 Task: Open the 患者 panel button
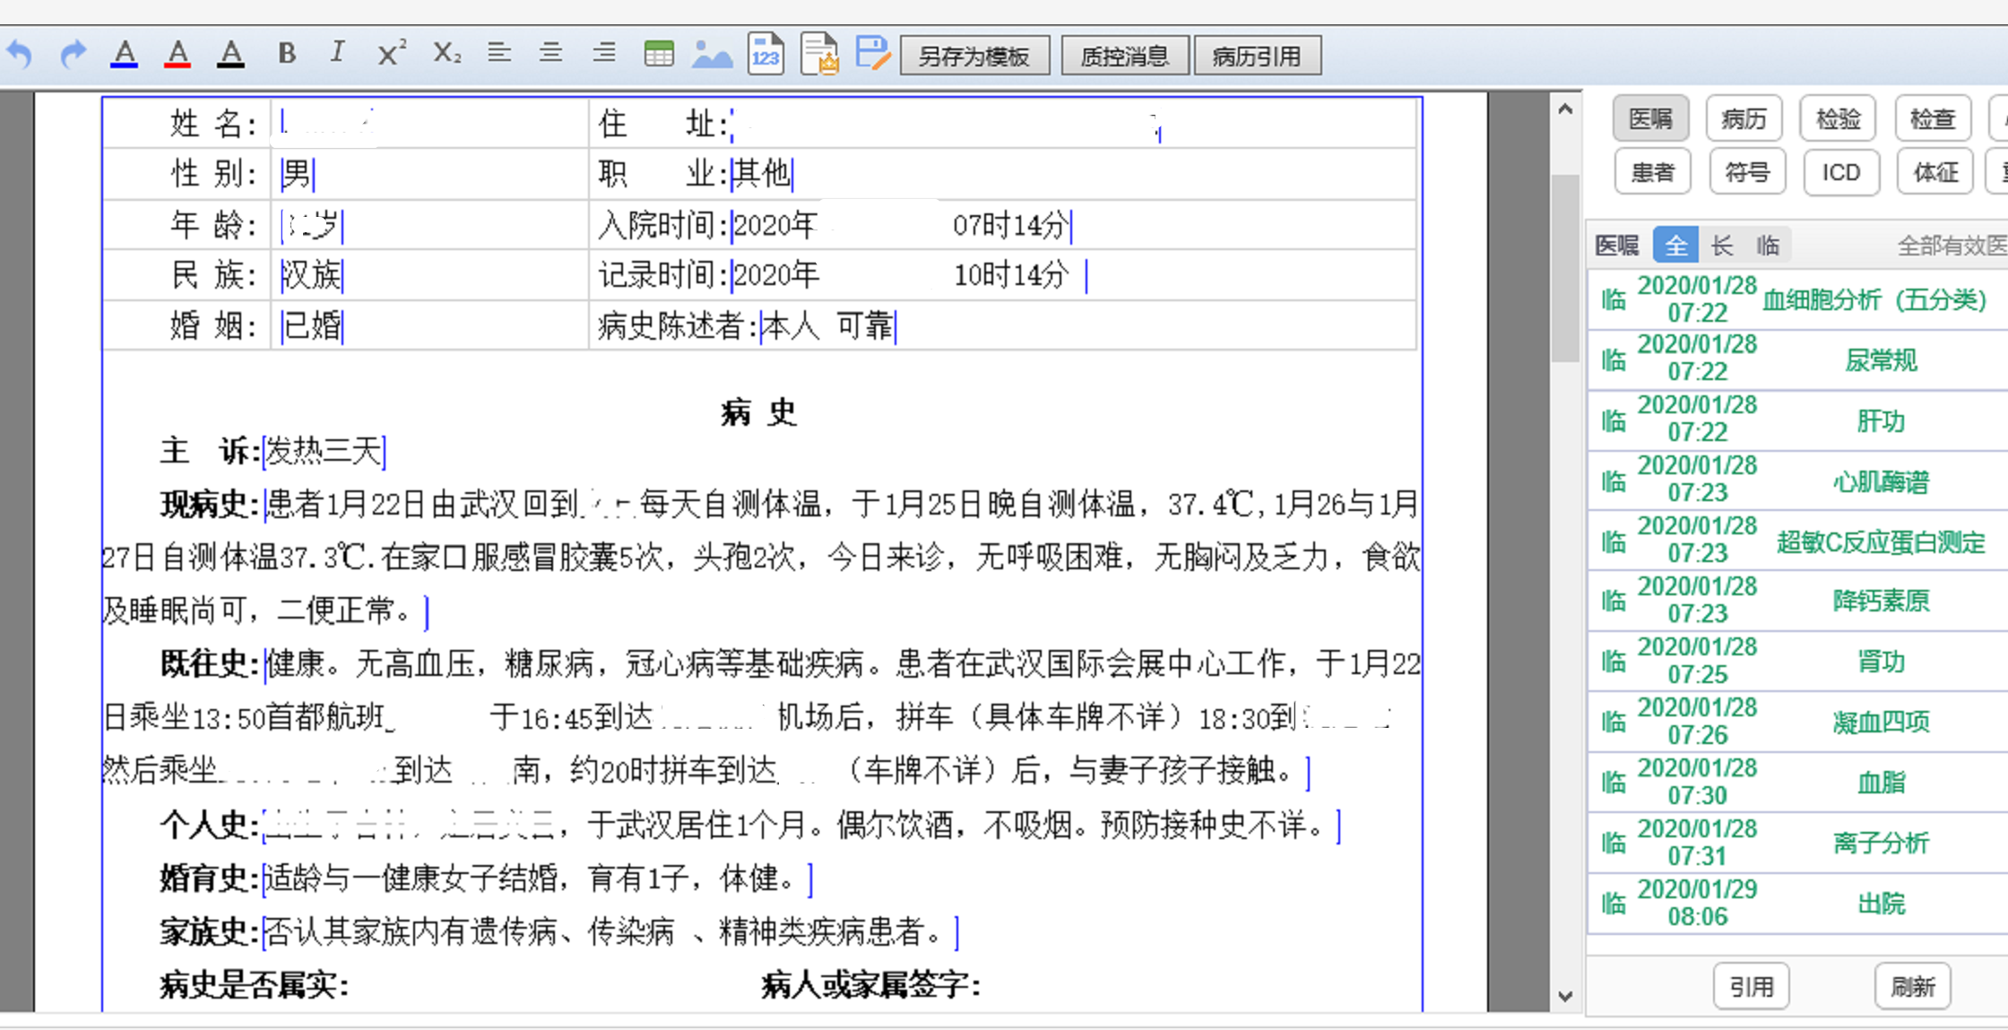tap(1652, 171)
